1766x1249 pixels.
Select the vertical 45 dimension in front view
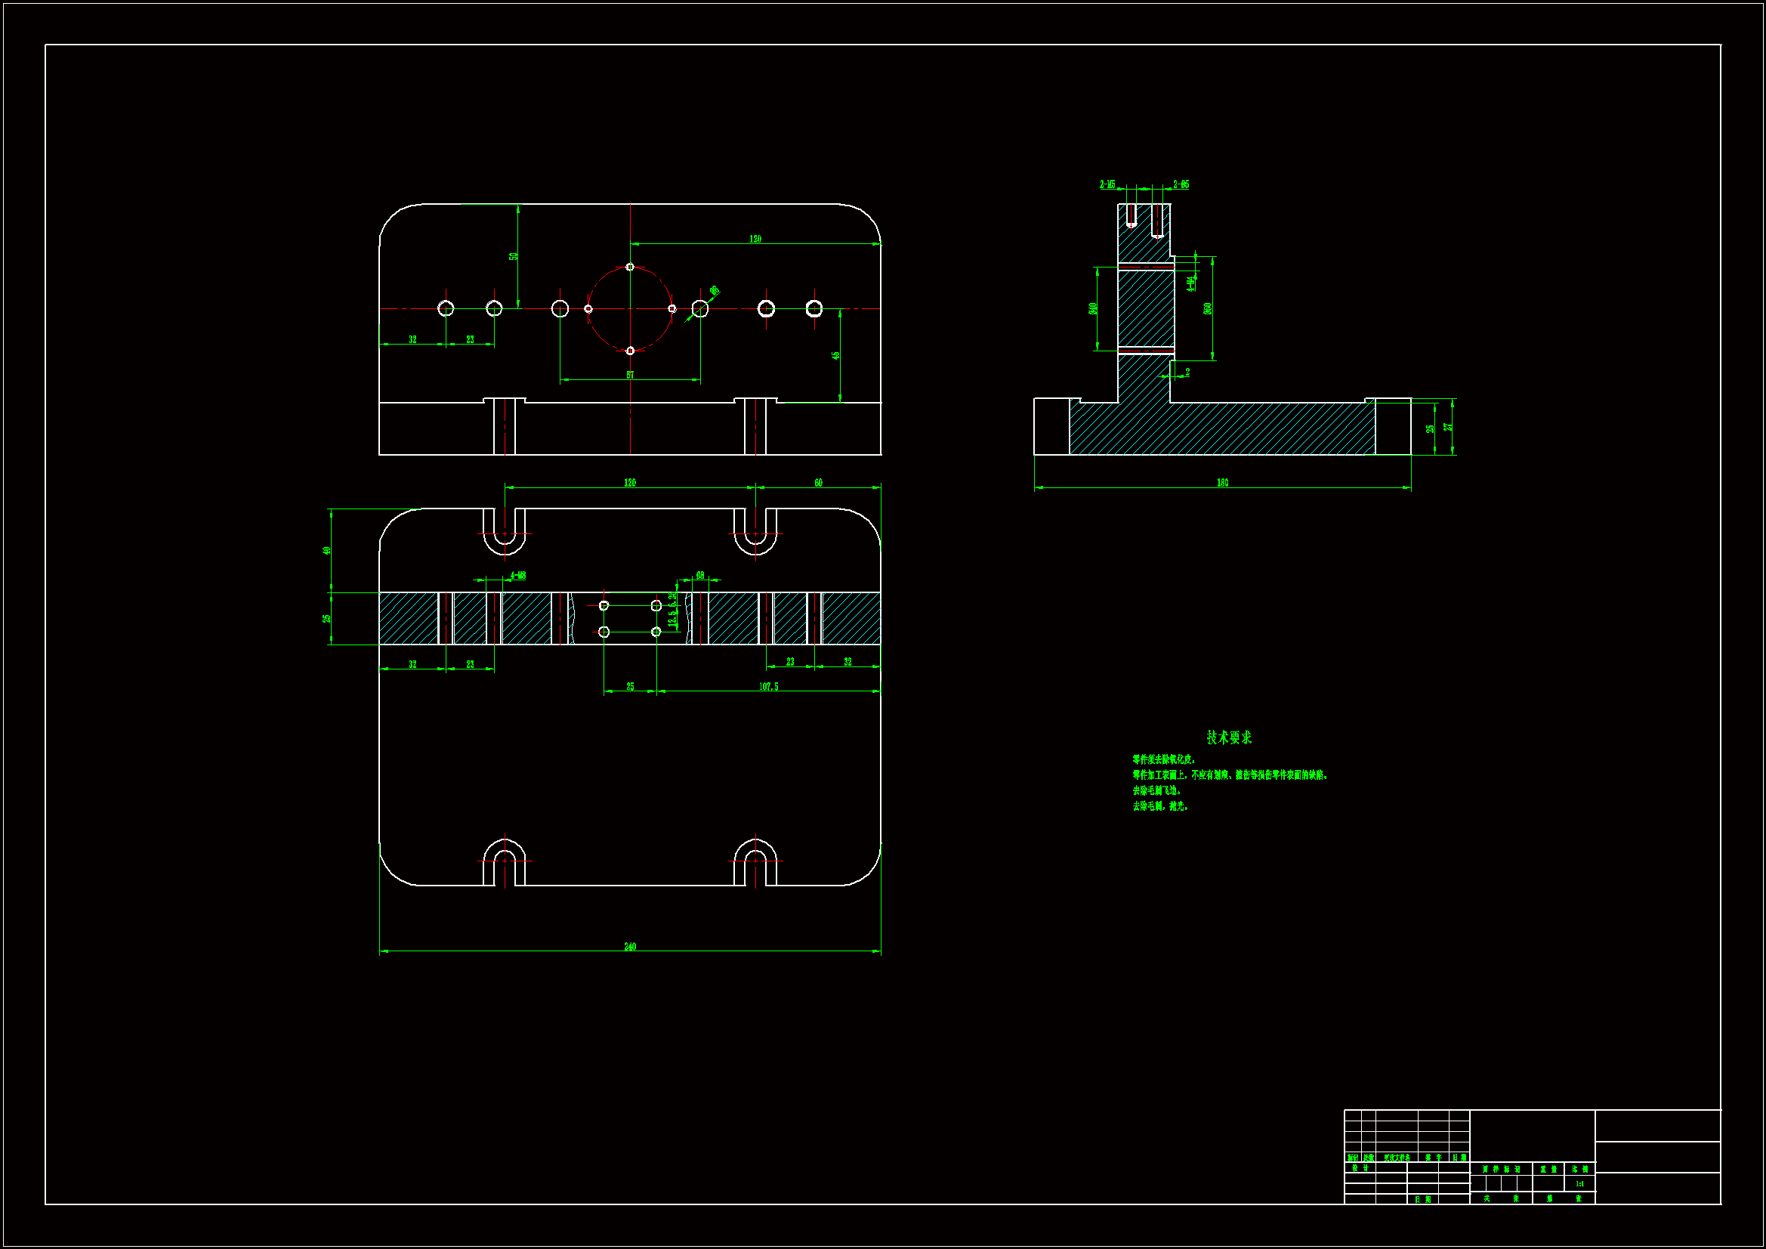835,356
